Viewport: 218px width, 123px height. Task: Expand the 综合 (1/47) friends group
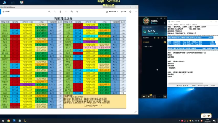(147, 46)
